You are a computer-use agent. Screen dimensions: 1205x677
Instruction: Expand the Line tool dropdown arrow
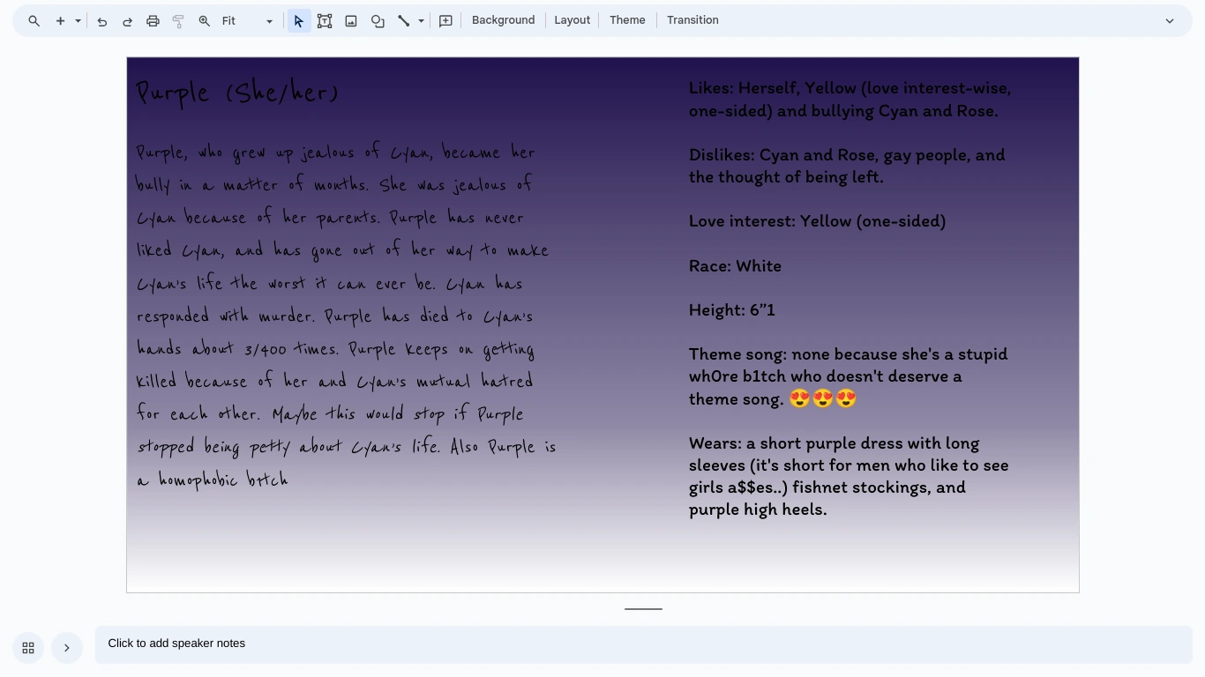click(421, 20)
